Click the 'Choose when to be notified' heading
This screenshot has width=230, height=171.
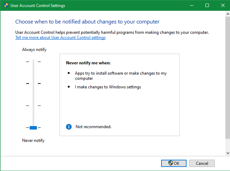click(x=87, y=22)
